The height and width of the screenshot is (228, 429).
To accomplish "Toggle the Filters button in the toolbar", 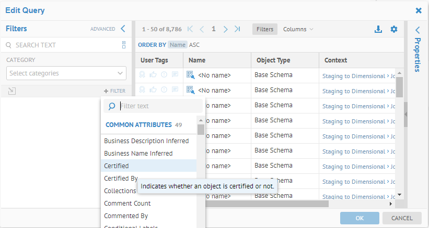I will (265, 29).
